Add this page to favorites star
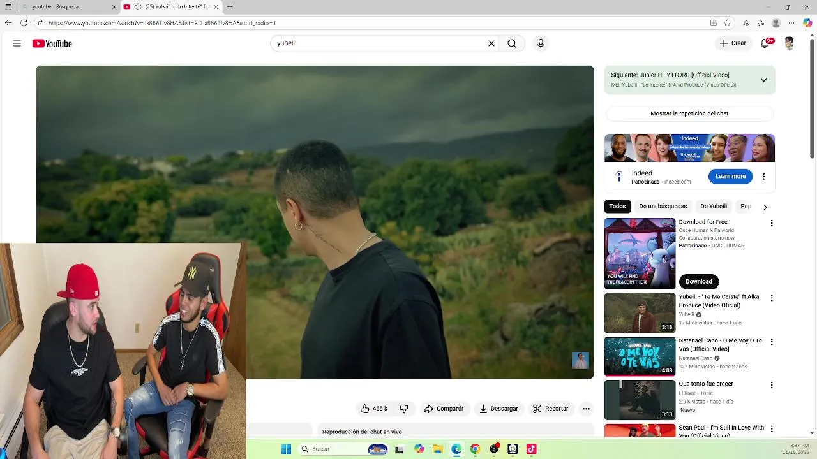 point(727,23)
